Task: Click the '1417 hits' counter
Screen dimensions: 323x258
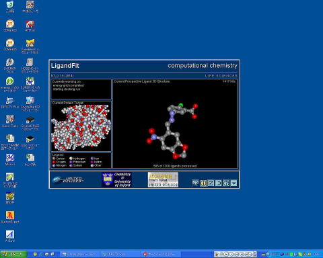Action: click(229, 81)
